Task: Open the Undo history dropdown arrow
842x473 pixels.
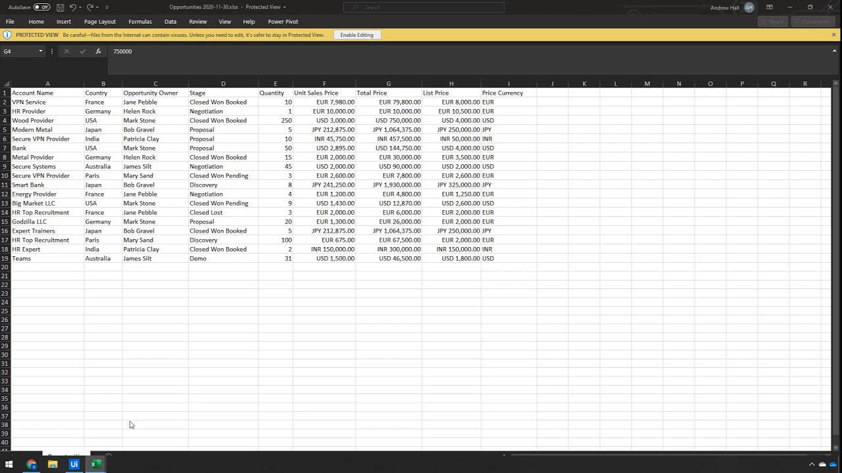Action: tap(80, 7)
